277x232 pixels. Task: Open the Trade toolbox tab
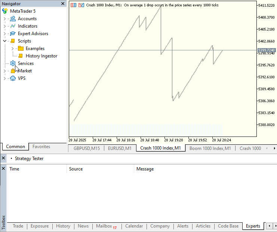pos(18,226)
